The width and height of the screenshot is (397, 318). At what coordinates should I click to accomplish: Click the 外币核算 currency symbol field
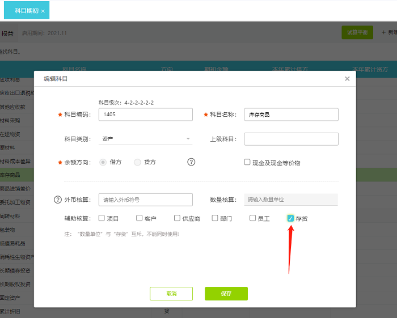tap(146, 200)
